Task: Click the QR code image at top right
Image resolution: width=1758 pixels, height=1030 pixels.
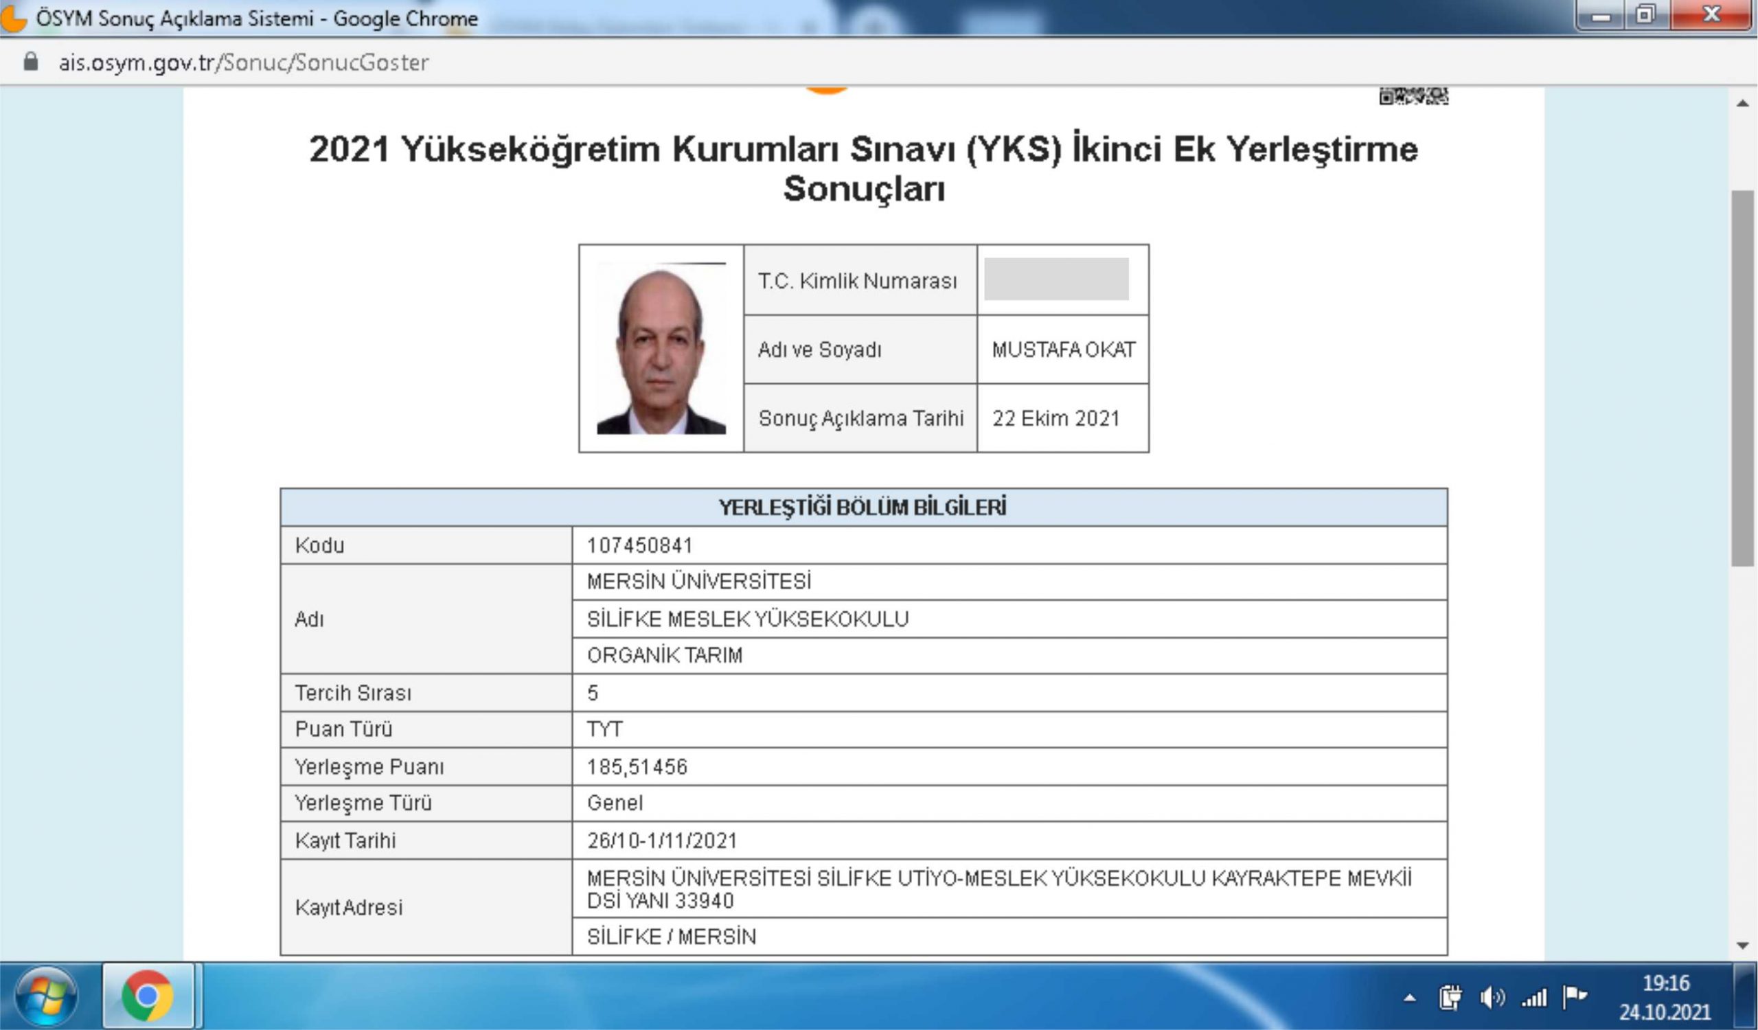Action: 1413,96
